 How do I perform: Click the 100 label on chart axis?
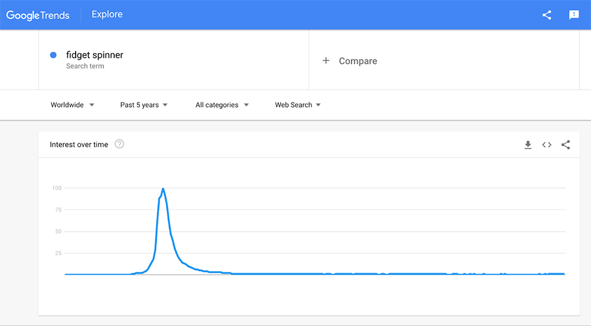point(57,188)
